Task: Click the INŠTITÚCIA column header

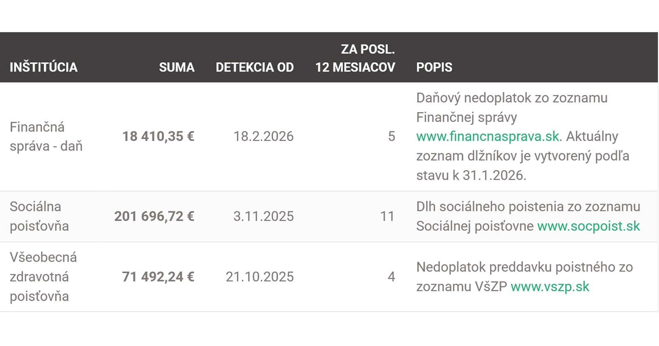Action: 44,67
